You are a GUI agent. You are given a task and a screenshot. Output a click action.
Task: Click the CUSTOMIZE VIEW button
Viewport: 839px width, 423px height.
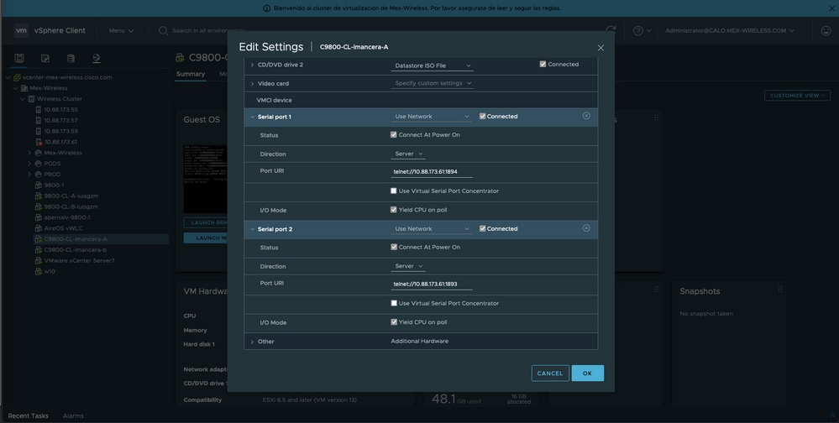point(797,95)
